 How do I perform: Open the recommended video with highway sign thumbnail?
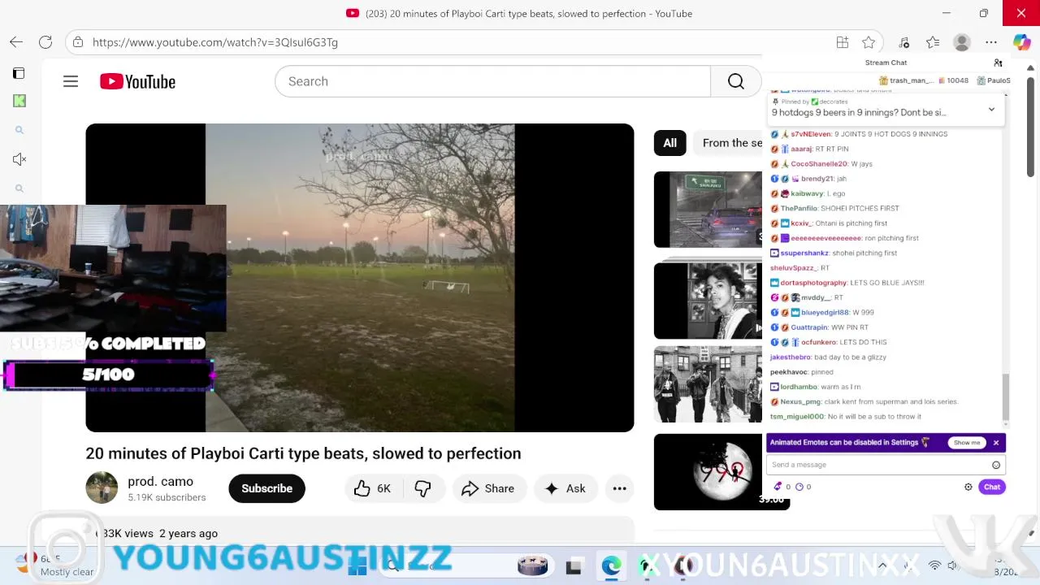pyautogui.click(x=708, y=209)
